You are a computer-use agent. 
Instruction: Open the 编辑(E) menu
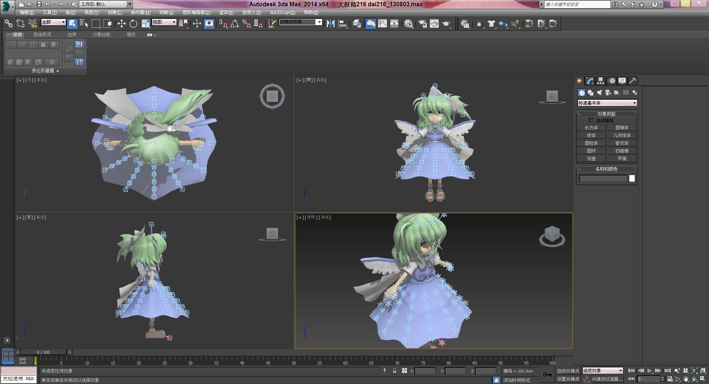click(x=27, y=13)
